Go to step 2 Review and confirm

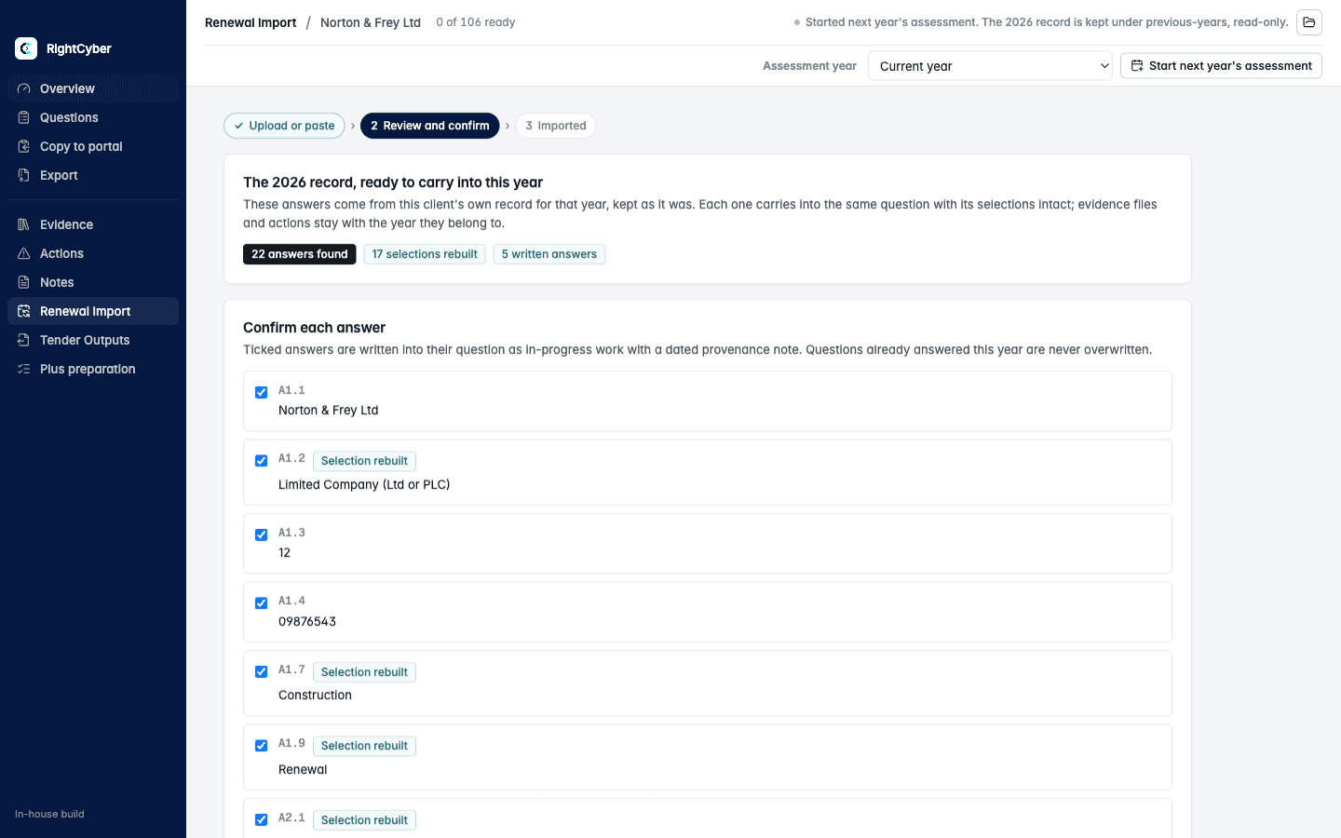coord(430,126)
